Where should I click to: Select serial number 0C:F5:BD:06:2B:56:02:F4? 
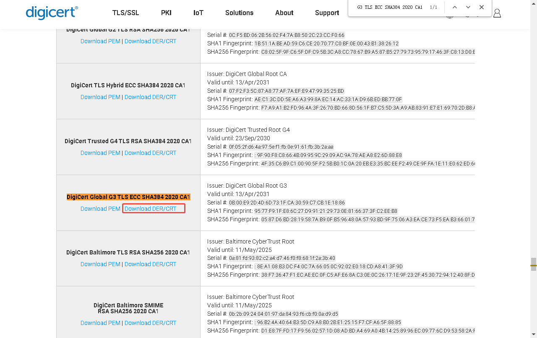[287, 35]
